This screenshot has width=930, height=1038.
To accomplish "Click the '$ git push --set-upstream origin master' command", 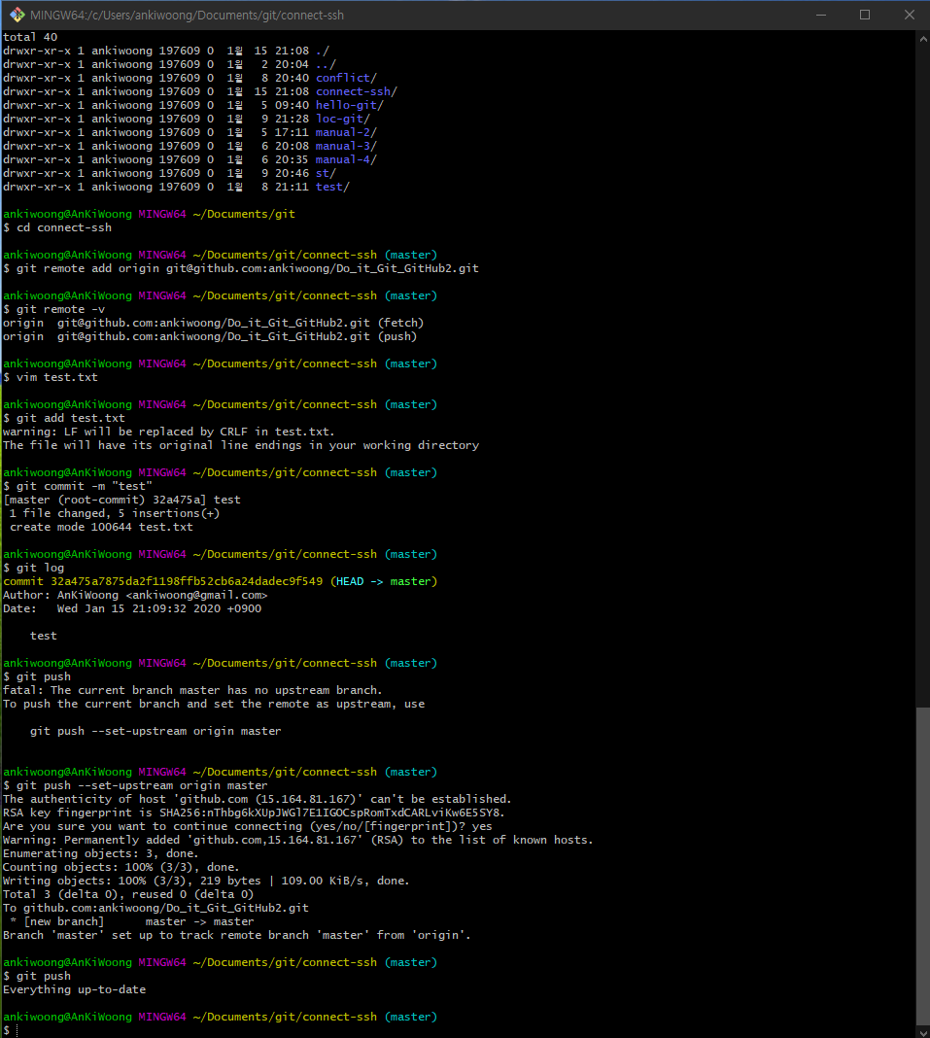I will 135,785.
